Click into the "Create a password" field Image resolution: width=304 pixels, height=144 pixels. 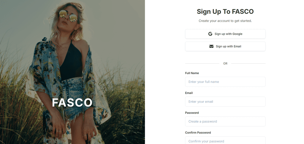(225, 122)
